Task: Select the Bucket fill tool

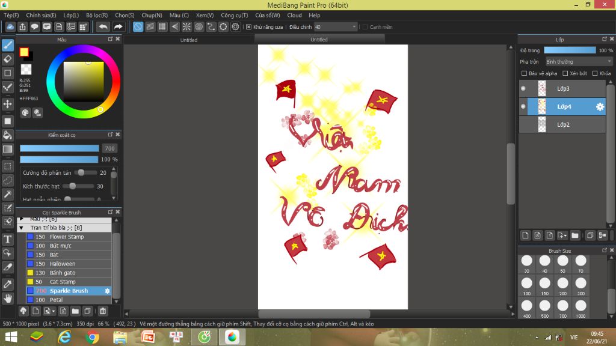Action: point(7,135)
